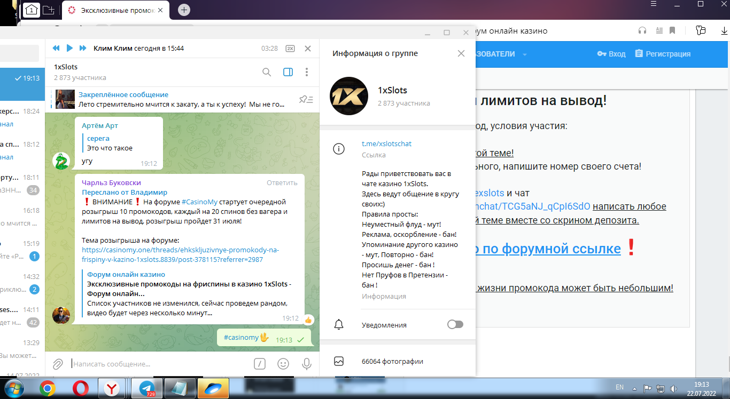Click Ответить on the forwarded message
The height and width of the screenshot is (399, 730).
[282, 182]
